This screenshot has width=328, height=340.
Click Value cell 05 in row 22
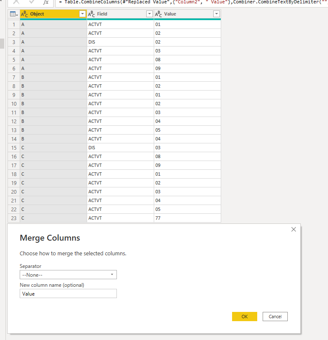pos(187,209)
